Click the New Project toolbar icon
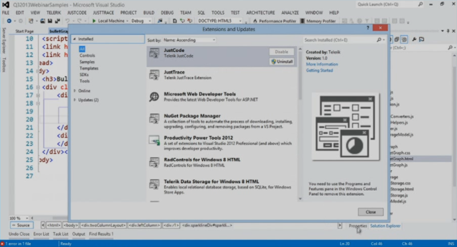457x247 pixels. click(31, 21)
